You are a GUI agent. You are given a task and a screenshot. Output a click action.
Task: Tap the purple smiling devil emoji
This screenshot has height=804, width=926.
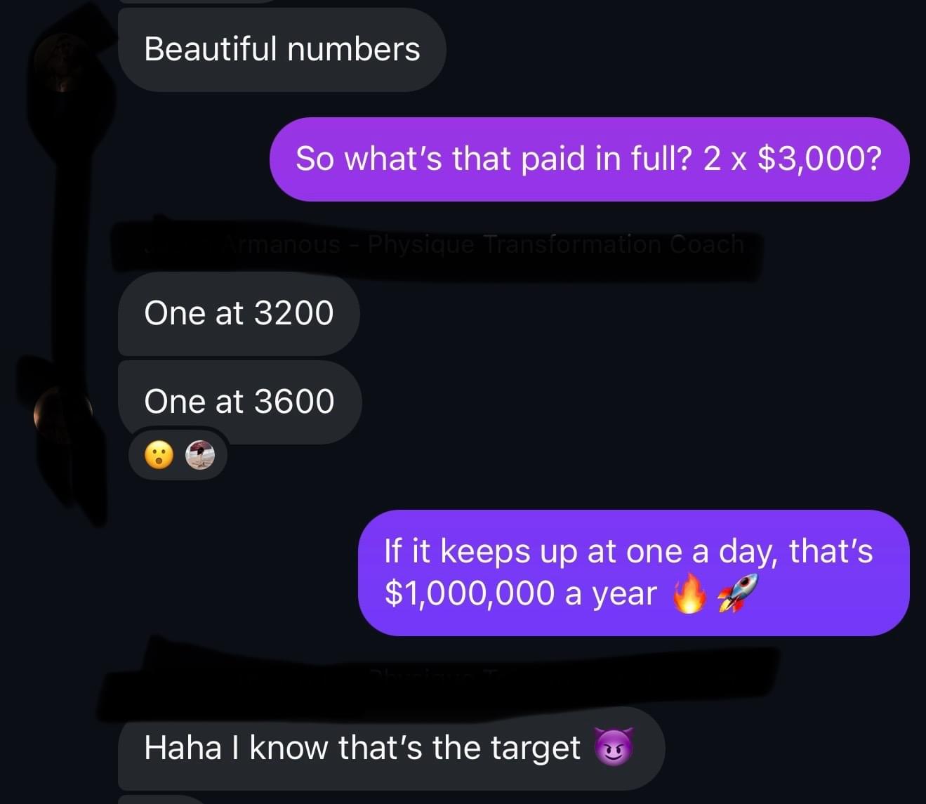614,748
